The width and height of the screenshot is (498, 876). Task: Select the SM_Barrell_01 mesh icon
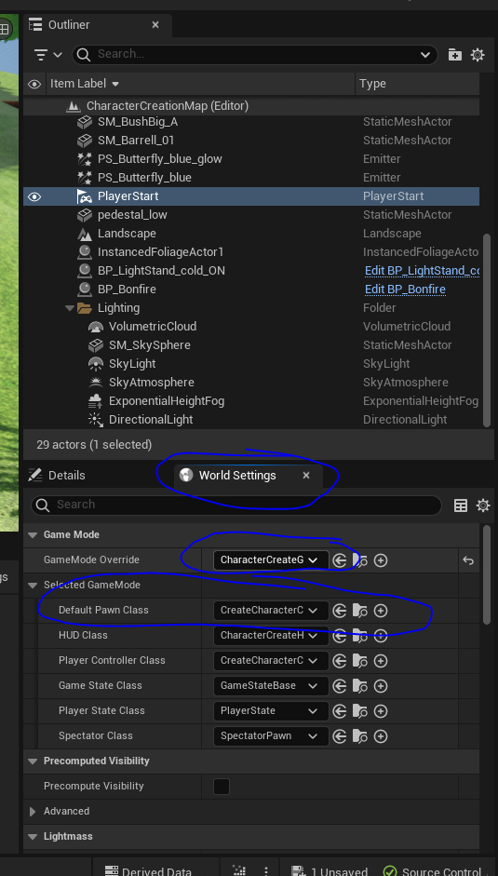(x=85, y=141)
